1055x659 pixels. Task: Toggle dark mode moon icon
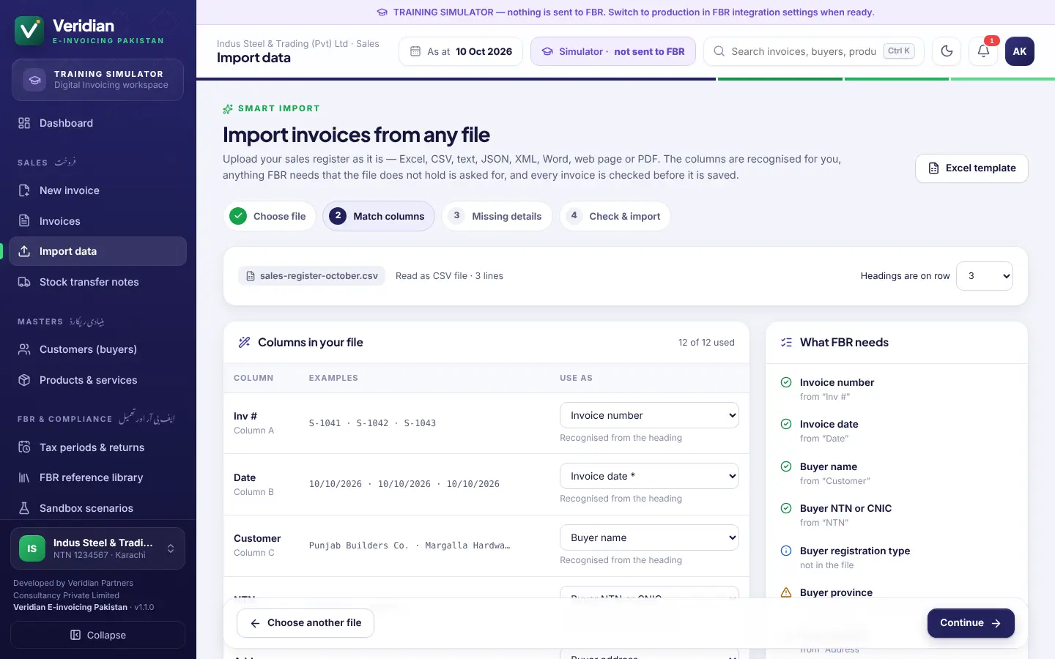coord(947,51)
